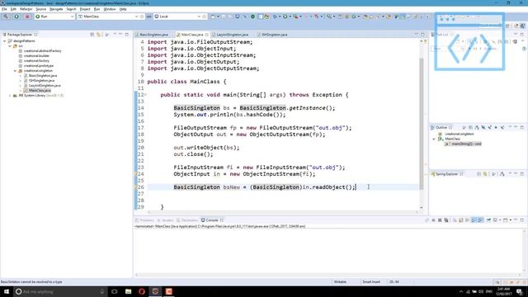
Task: Click the editor vertical scrollbar
Action: pos(422,125)
